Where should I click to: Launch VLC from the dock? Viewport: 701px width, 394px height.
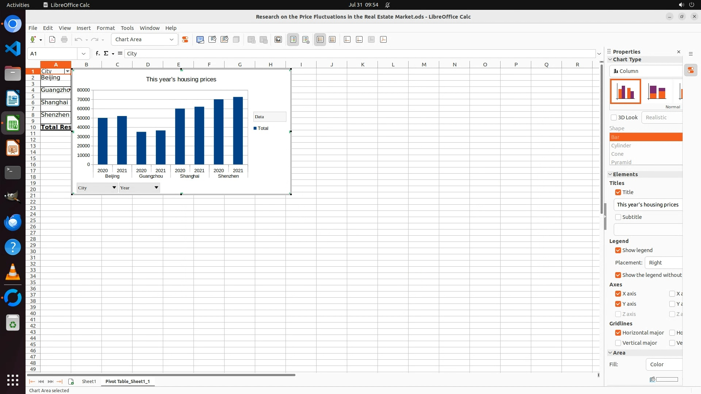(13, 272)
